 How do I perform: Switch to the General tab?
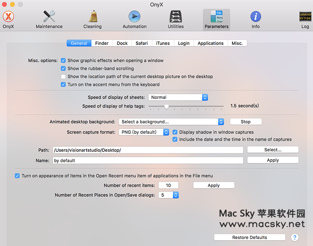coord(79,43)
